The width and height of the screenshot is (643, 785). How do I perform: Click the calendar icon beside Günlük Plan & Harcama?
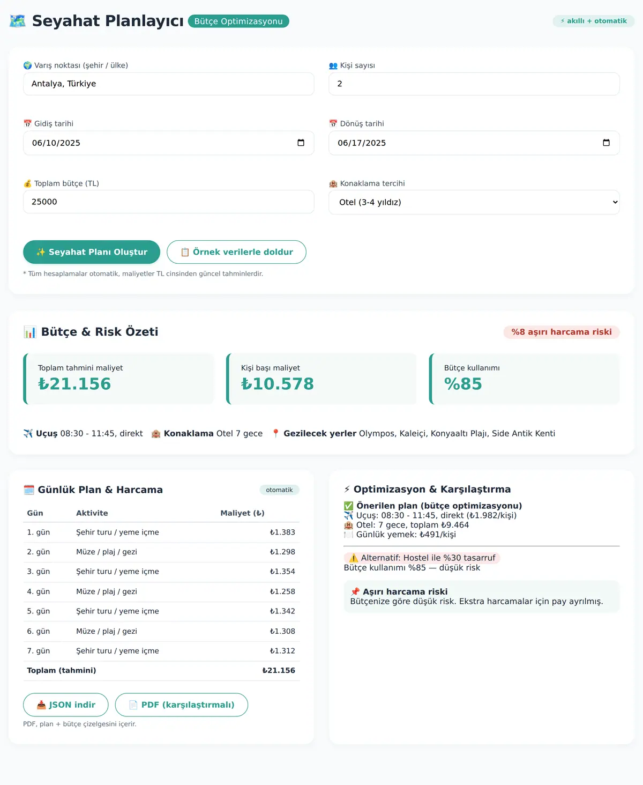point(29,490)
